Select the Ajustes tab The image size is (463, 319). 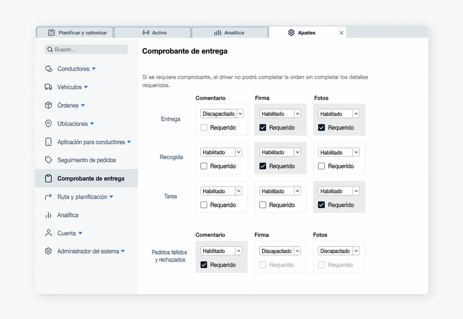(x=307, y=32)
